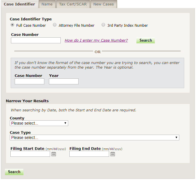
Task: Click the Filing End Date text box
Action: (89, 154)
